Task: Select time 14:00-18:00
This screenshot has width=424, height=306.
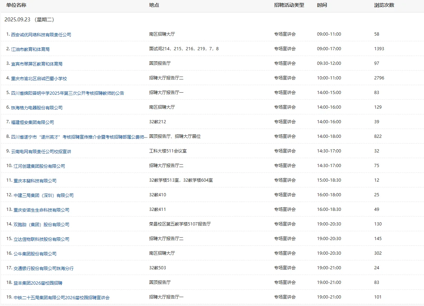Action: [x=329, y=136]
